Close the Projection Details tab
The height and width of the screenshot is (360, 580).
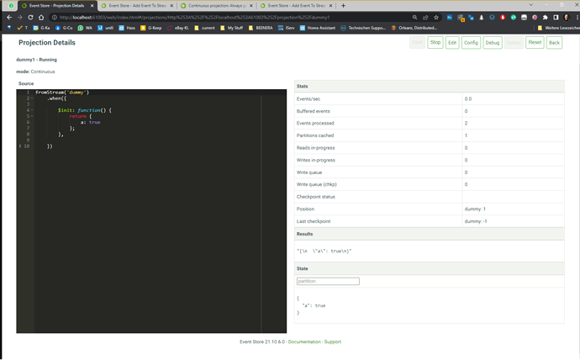click(92, 6)
